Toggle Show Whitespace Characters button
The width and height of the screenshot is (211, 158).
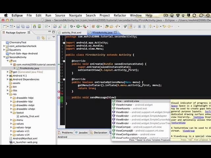pos(144,26)
